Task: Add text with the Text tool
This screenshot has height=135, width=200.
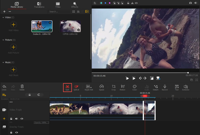Action: [177, 87]
